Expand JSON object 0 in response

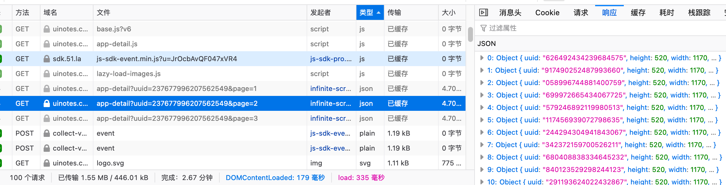tap(482, 58)
